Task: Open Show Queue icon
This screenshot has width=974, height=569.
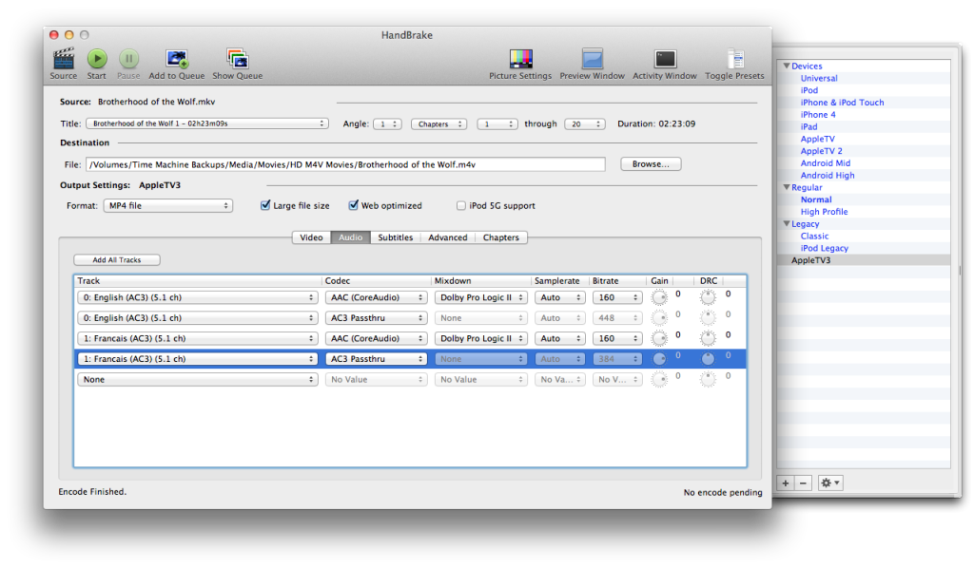Action: pos(237,59)
